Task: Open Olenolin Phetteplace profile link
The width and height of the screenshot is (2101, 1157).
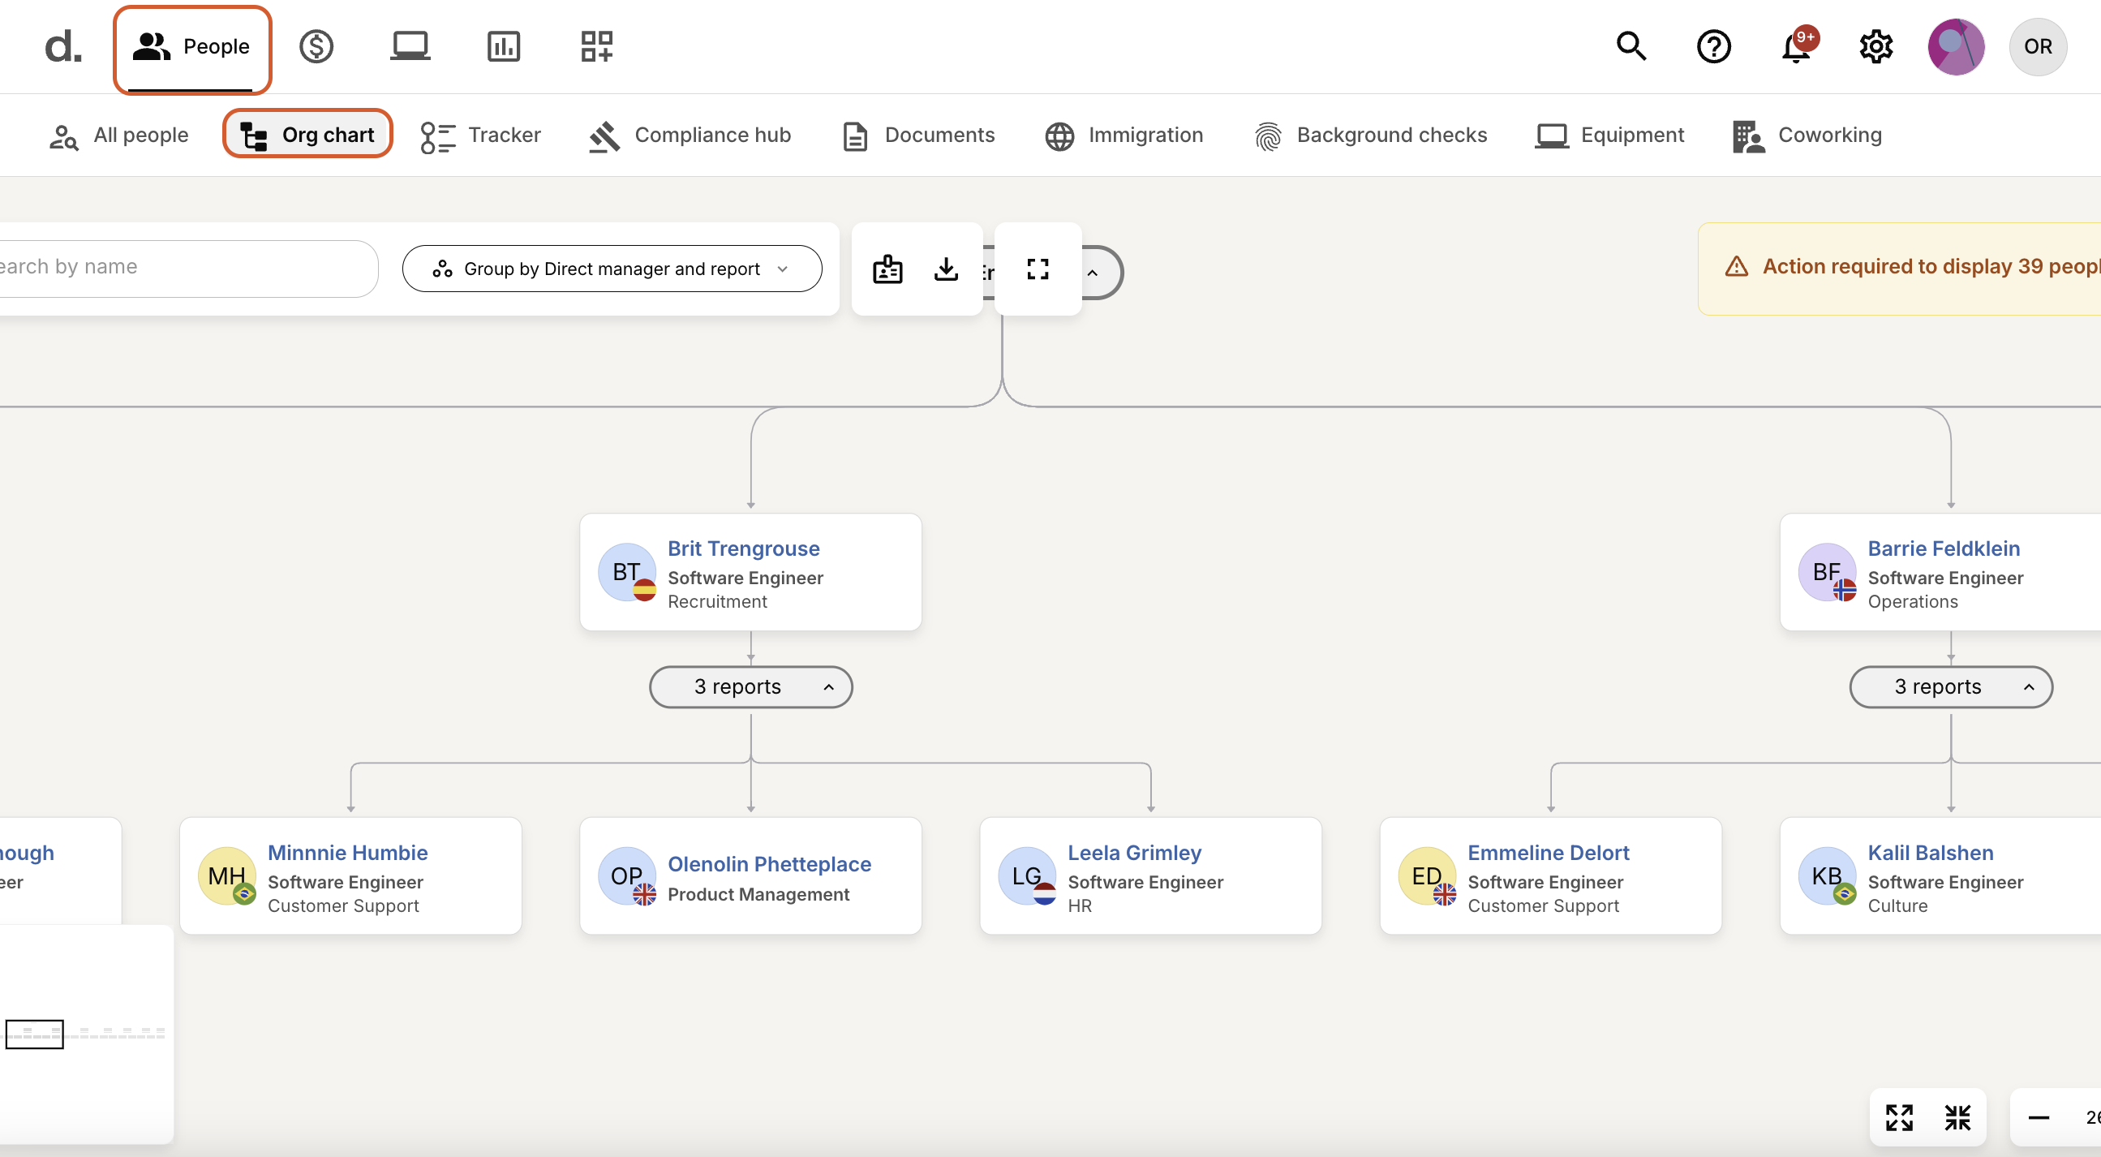Action: [x=769, y=864]
